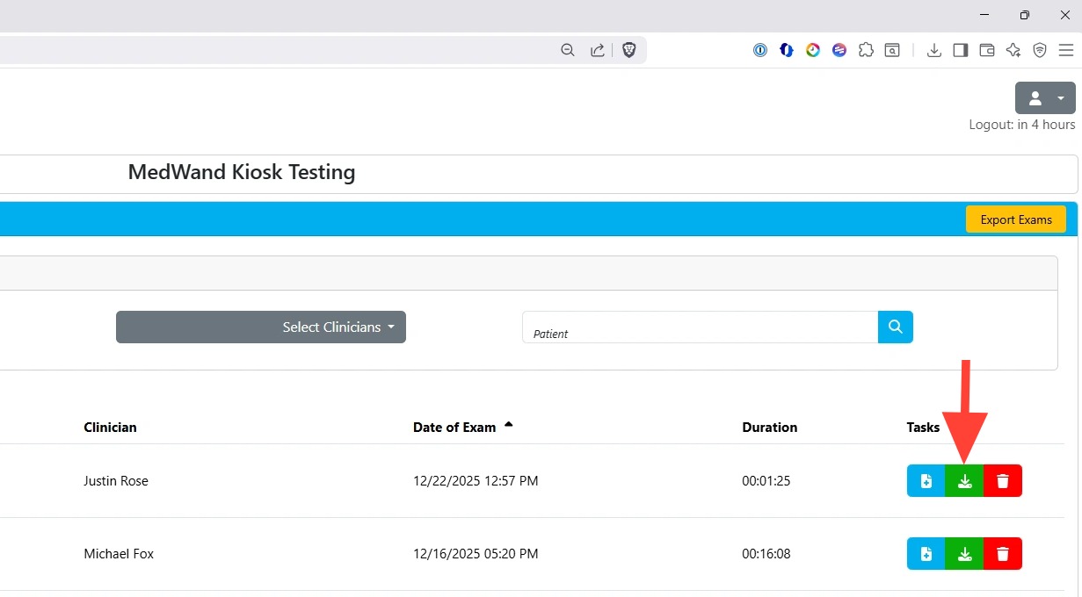Click the MedWand Kiosk Testing heading
Image resolution: width=1082 pixels, height=597 pixels.
point(242,172)
